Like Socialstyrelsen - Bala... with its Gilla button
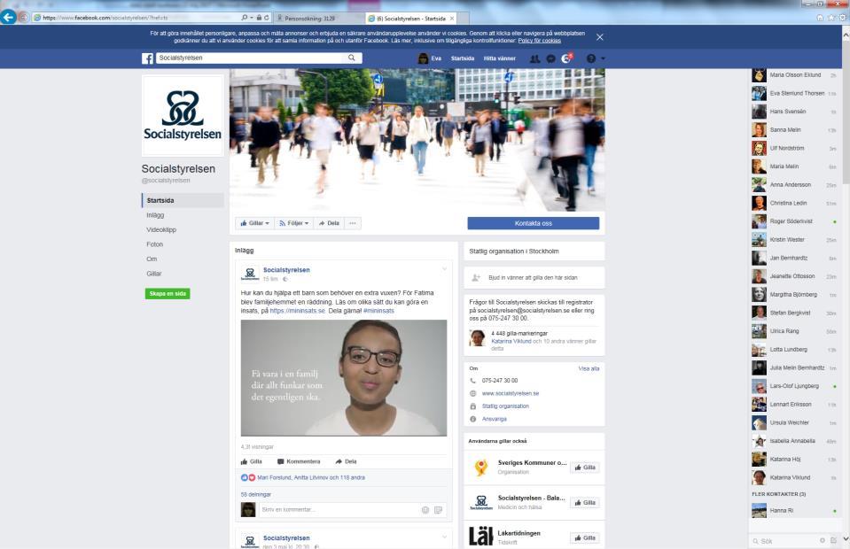This screenshot has height=549, width=850. (x=585, y=502)
